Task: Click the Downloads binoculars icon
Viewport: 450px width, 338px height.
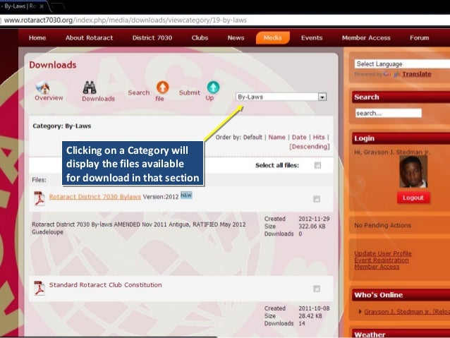Action: coord(90,87)
